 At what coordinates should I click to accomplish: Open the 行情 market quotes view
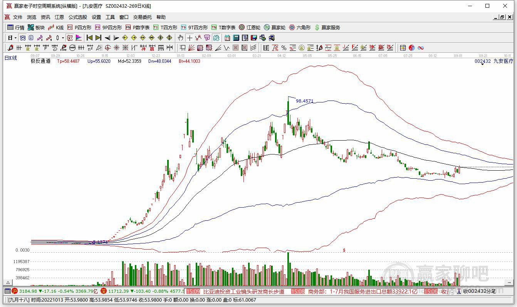[16, 27]
